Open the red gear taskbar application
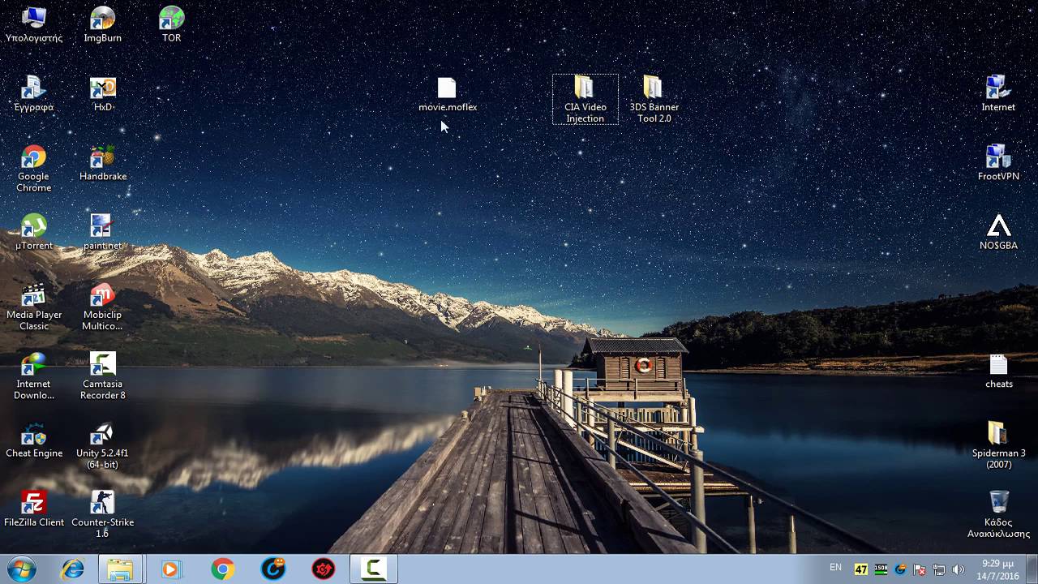Viewport: 1038px width, 584px height. coord(324,569)
